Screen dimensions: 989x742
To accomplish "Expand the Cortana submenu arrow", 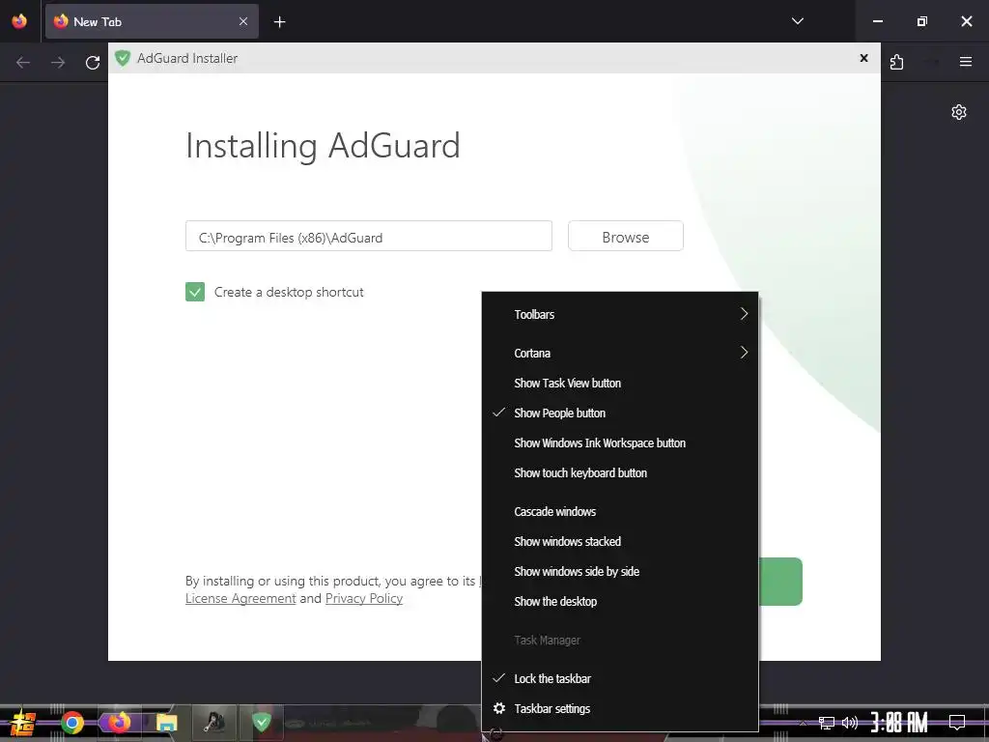I will click(x=744, y=353).
